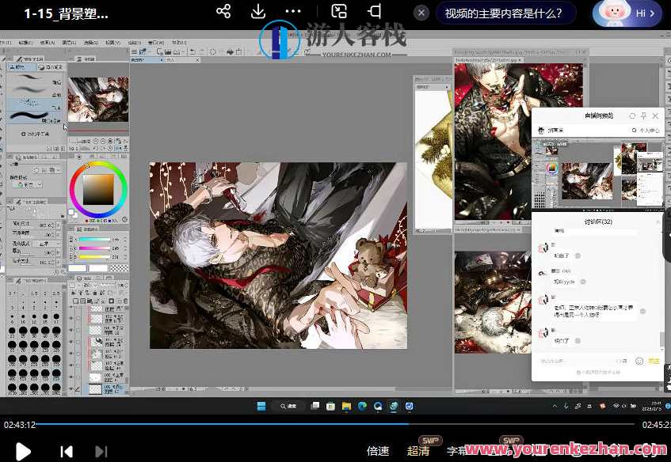Jump to the previous video

point(67,451)
